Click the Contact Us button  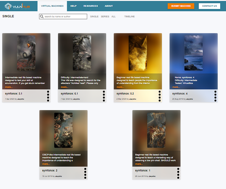209,6
